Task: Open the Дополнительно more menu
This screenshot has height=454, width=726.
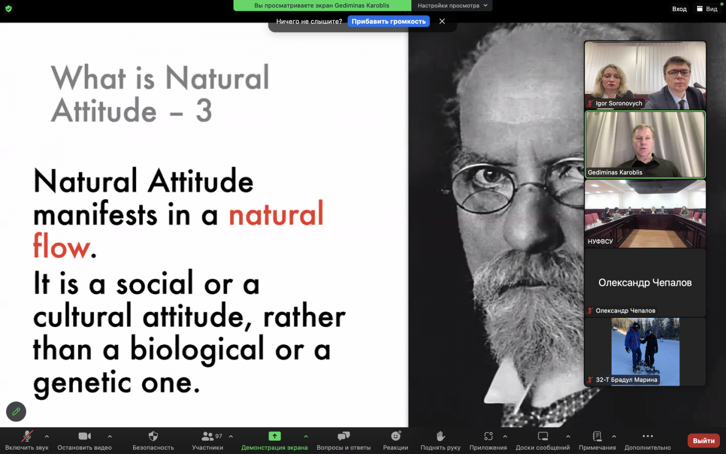Action: tap(647, 436)
